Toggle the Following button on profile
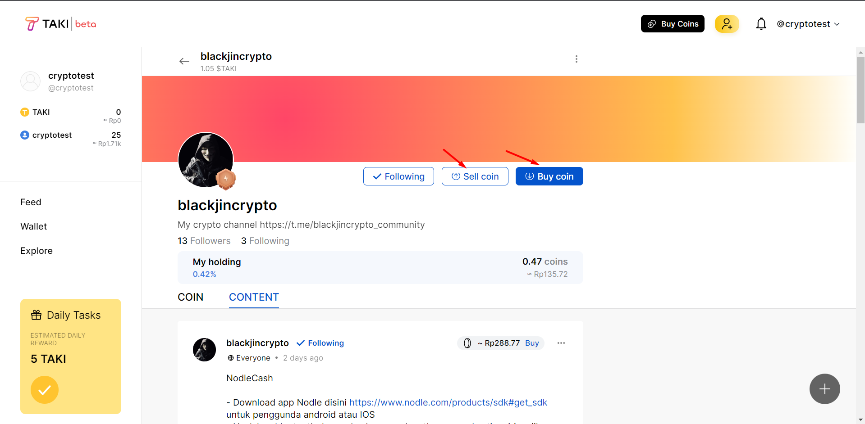Image resolution: width=865 pixels, height=424 pixels. click(398, 176)
